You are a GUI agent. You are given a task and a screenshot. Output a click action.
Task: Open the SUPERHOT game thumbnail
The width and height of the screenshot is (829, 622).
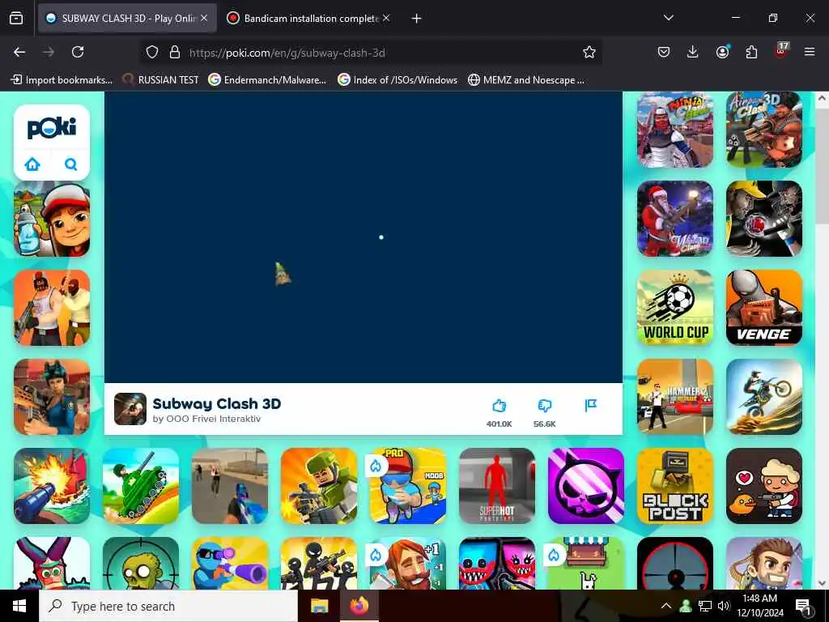tap(497, 486)
